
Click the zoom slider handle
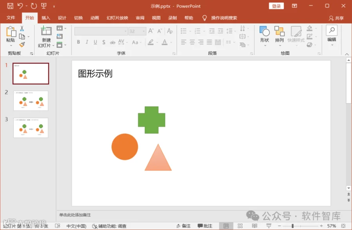point(293,226)
